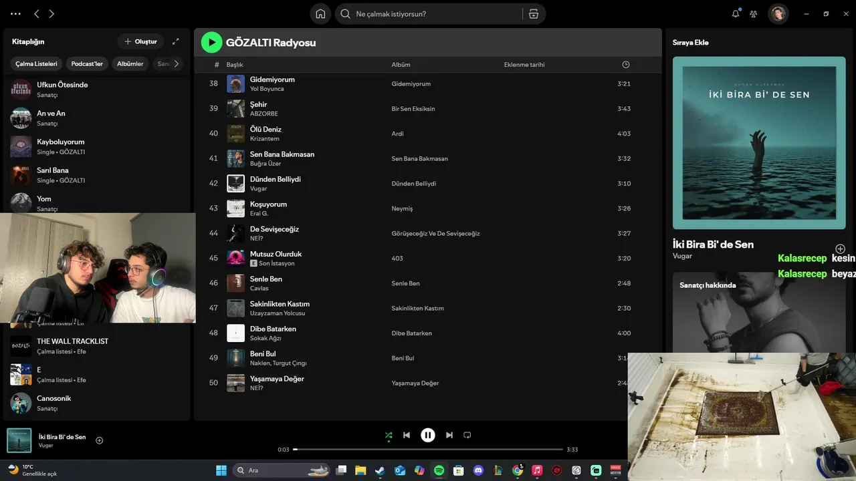The width and height of the screenshot is (856, 481).
Task: Sort by Başlık column header
Action: pos(235,65)
